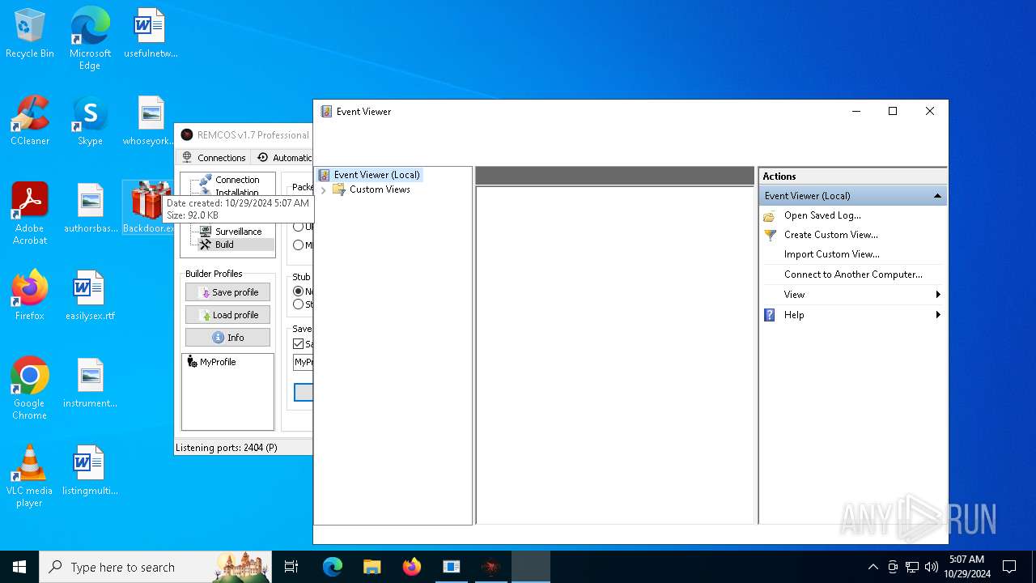The height and width of the screenshot is (583, 1036).
Task: Switch to the REMCOS taskbar icon
Action: [491, 567]
